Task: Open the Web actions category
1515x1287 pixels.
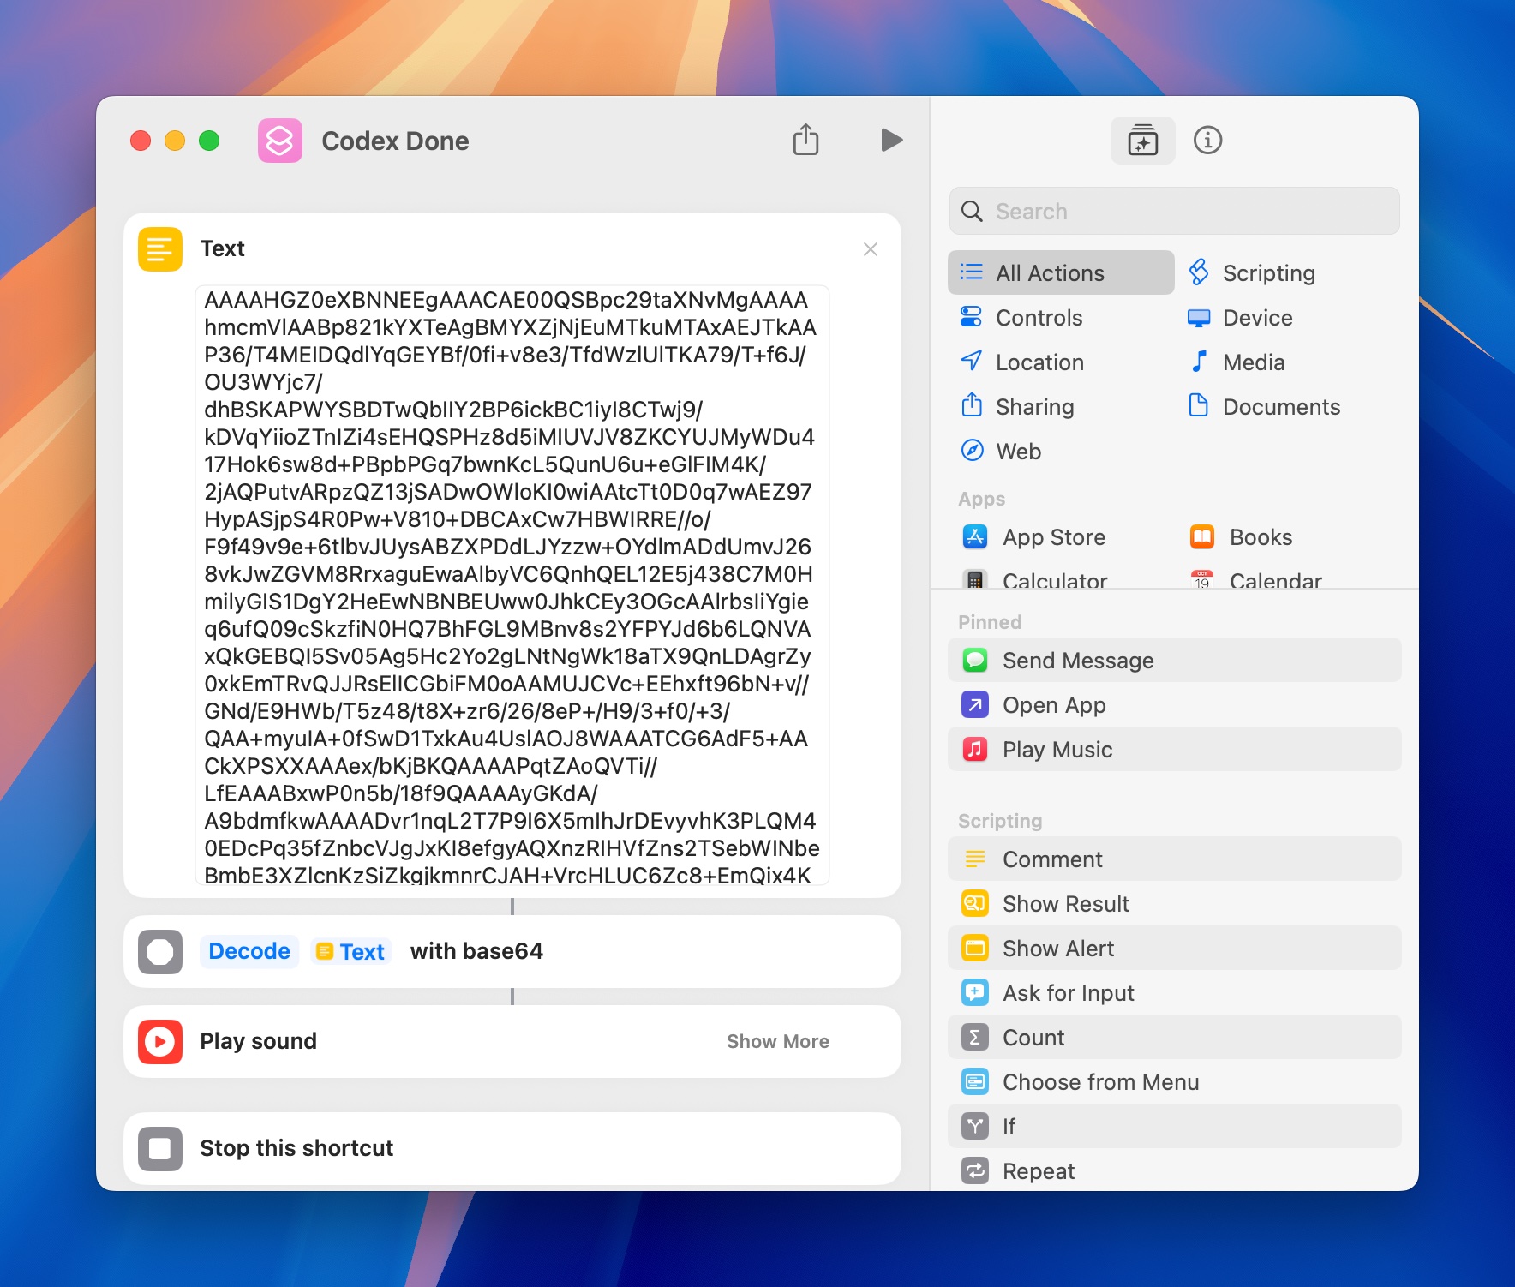Action: 1019,451
